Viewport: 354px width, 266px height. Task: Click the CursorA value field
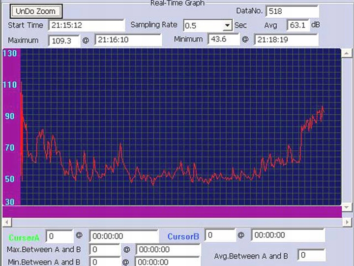[x=59, y=236]
